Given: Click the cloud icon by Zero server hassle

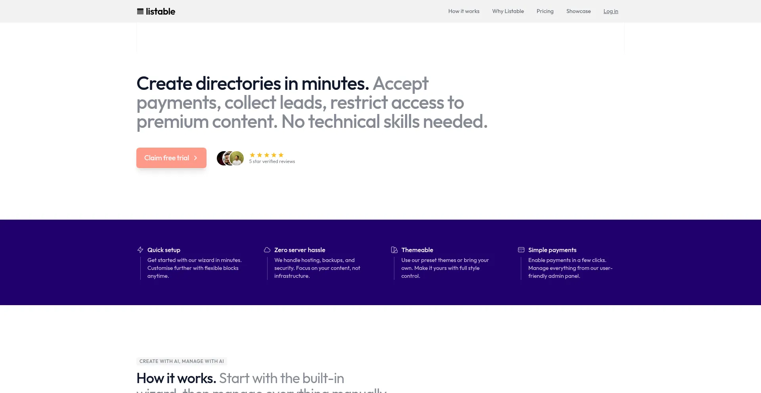Looking at the screenshot, I should pyautogui.click(x=267, y=250).
